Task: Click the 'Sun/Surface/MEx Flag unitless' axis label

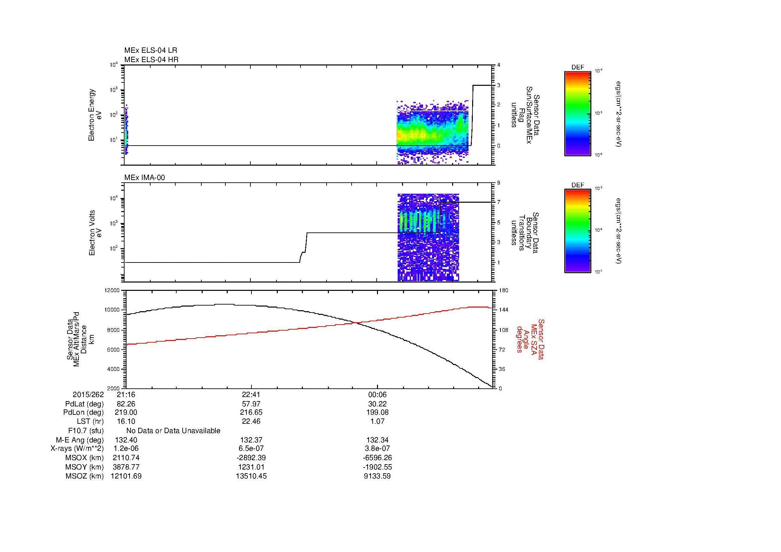Action: tap(525, 115)
